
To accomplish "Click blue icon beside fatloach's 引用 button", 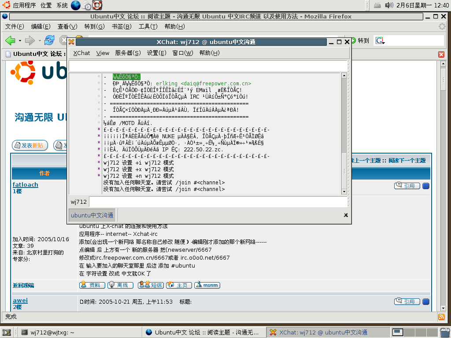I will click(x=426, y=186).
